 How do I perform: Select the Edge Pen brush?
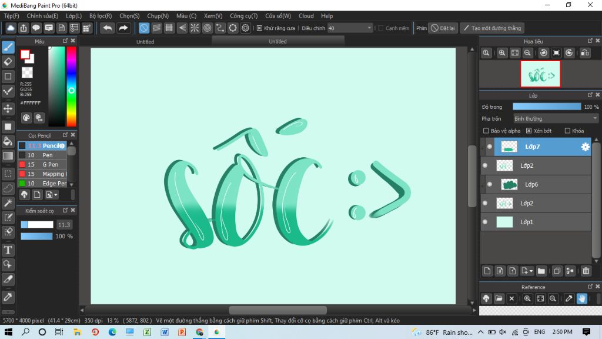(42, 184)
